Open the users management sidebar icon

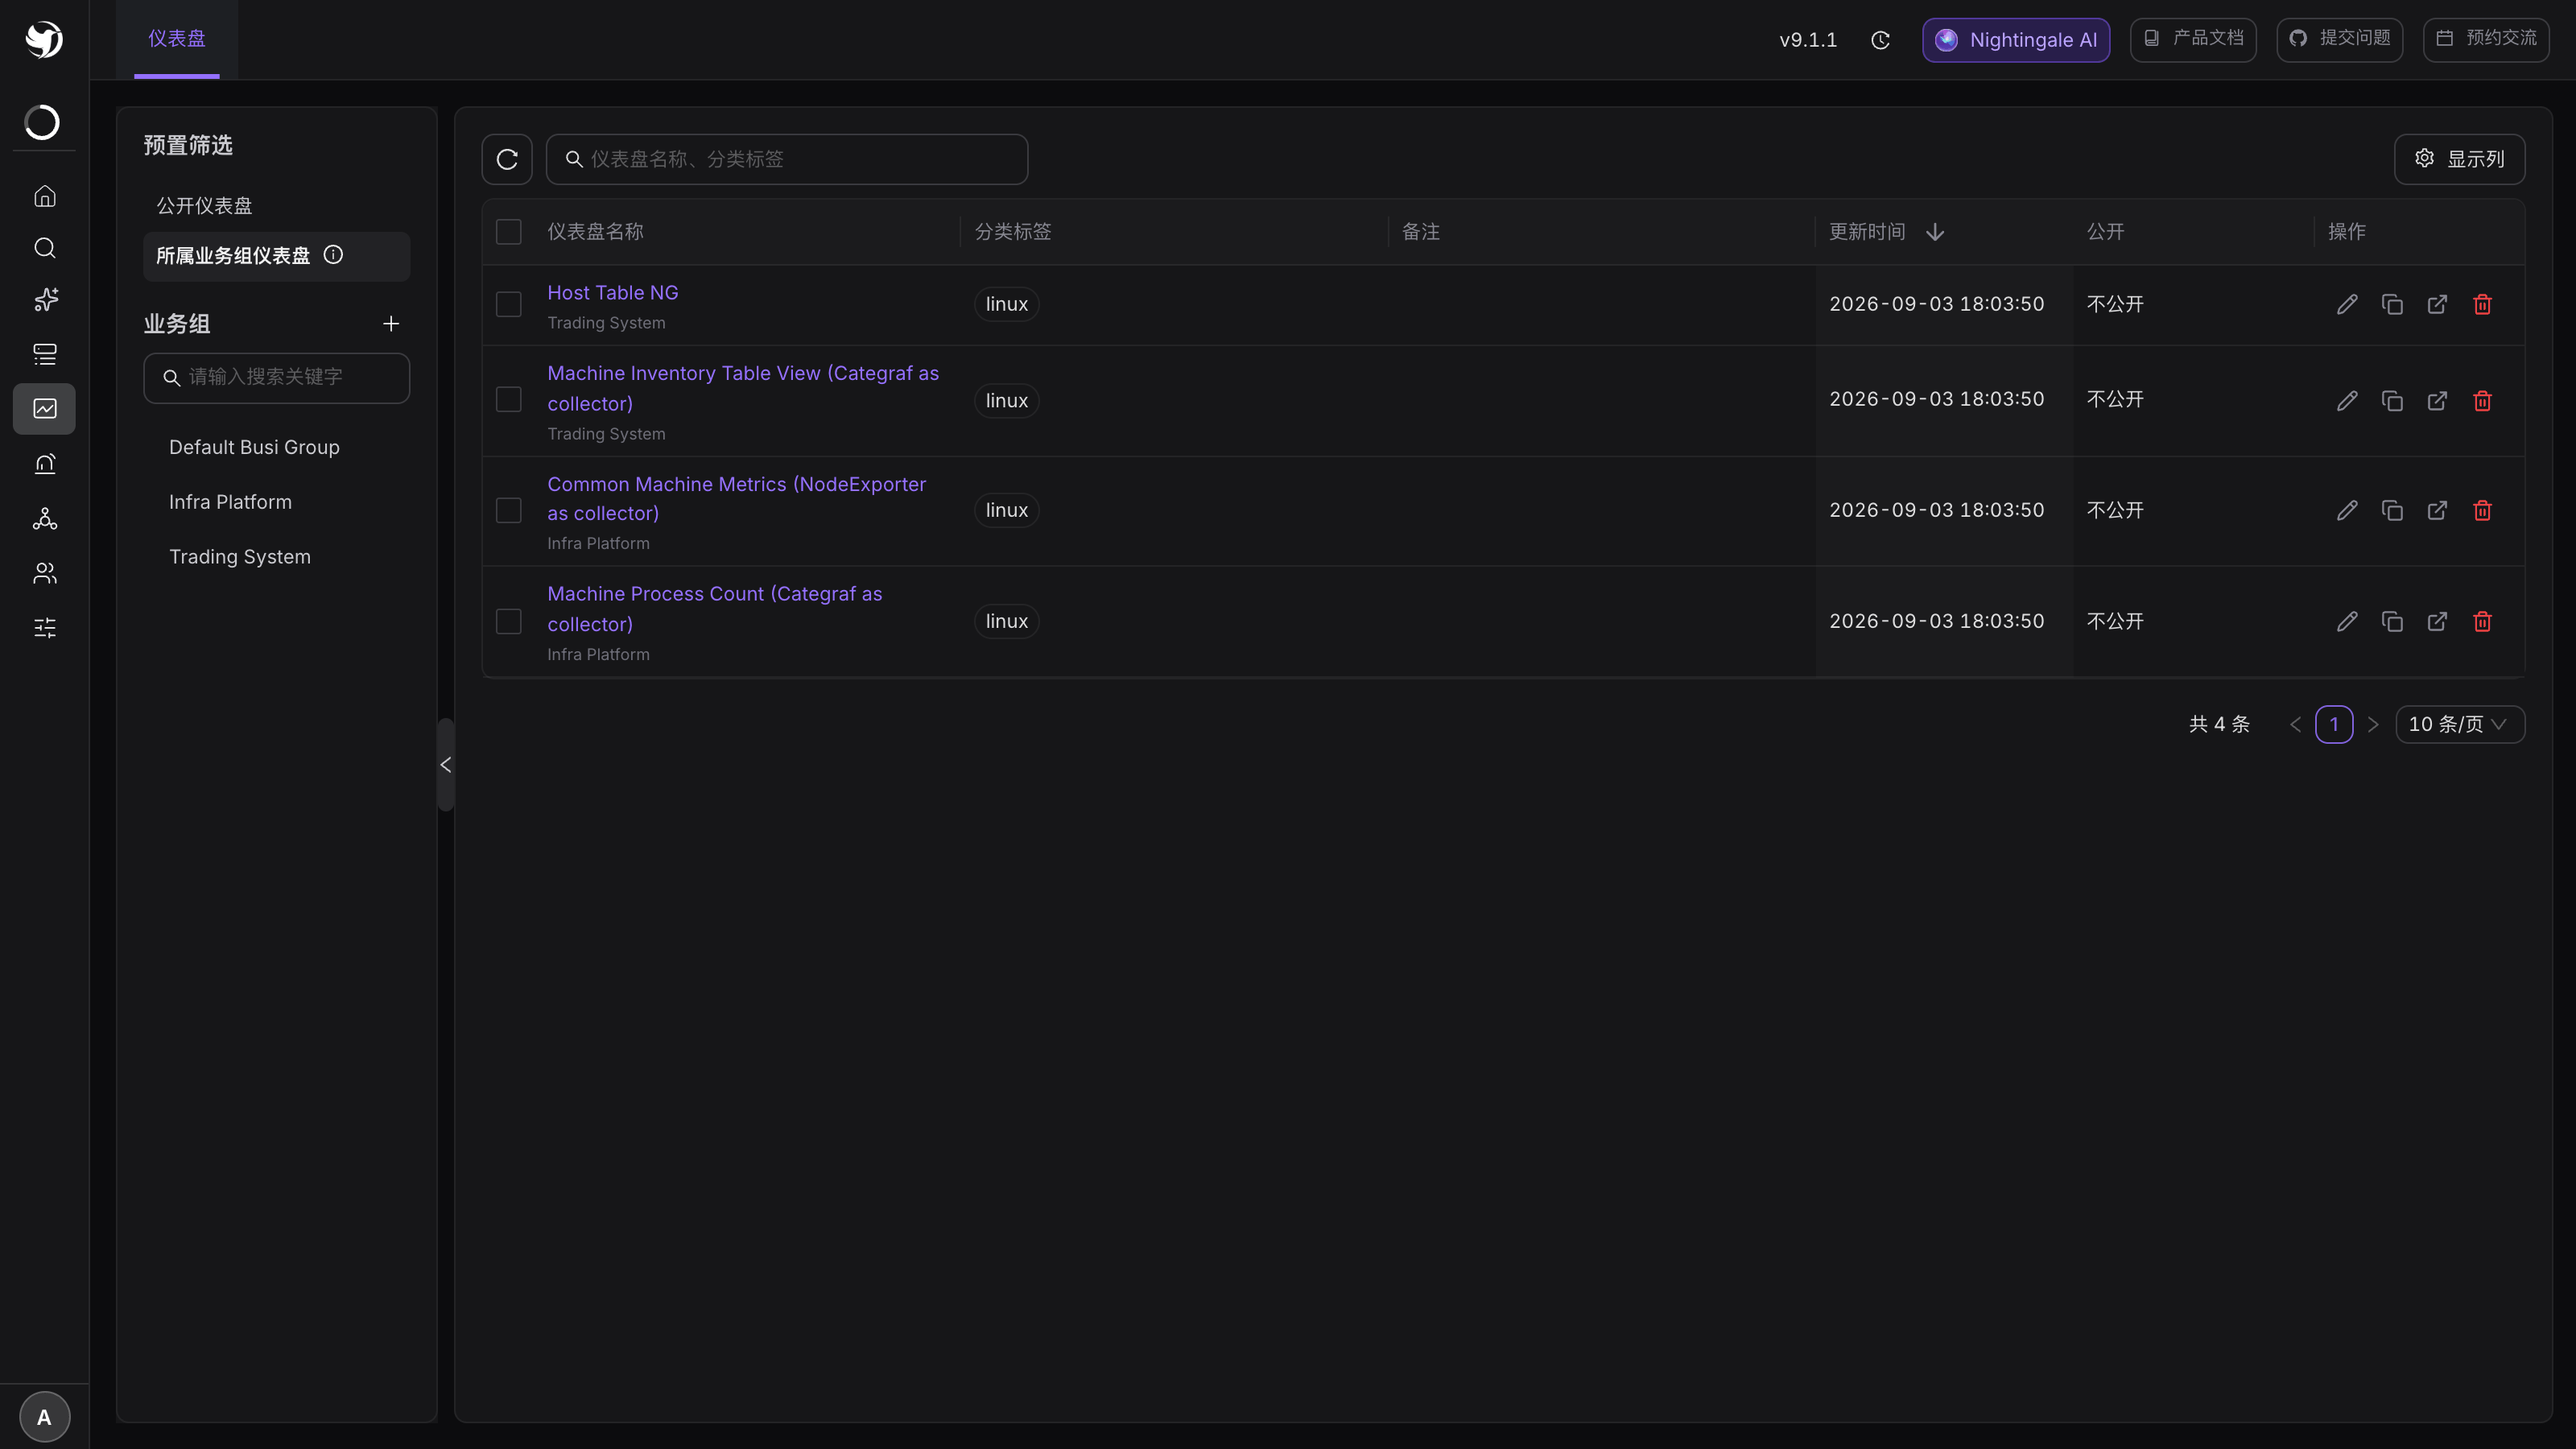point(45,573)
